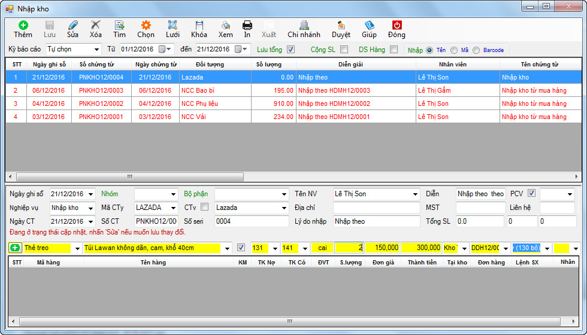Click the Địa chỉ input field
This screenshot has width=587, height=335.
(x=377, y=208)
